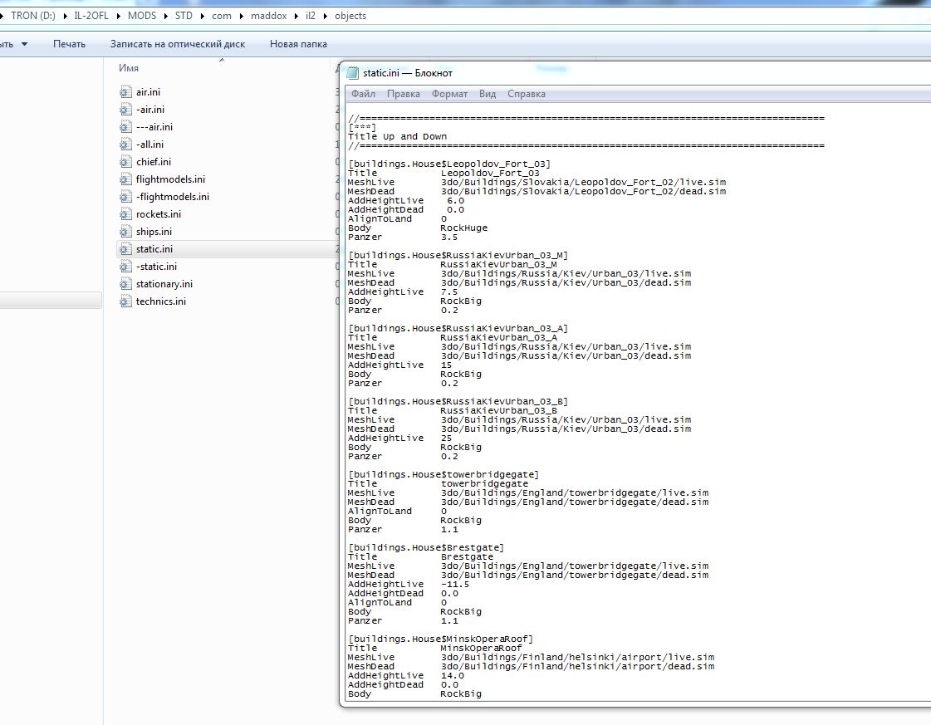This screenshot has height=725, width=931.
Task: Click Записать на оптический диск button
Action: pos(178,44)
